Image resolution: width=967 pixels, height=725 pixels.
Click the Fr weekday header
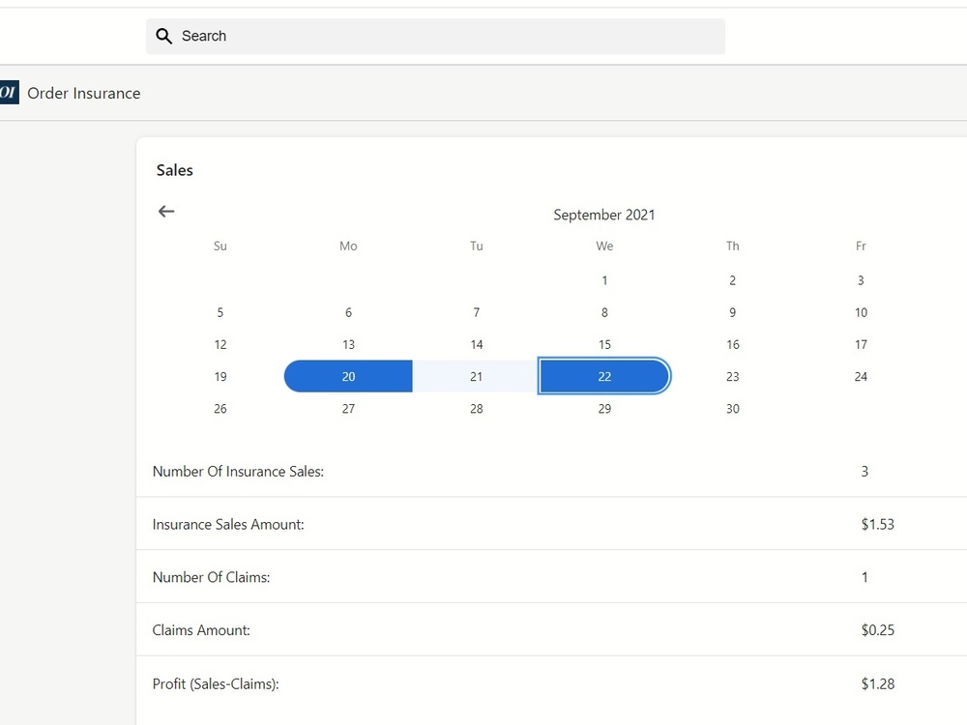[861, 246]
